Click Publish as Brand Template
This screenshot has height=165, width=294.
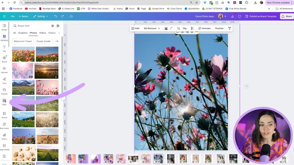[261, 16]
